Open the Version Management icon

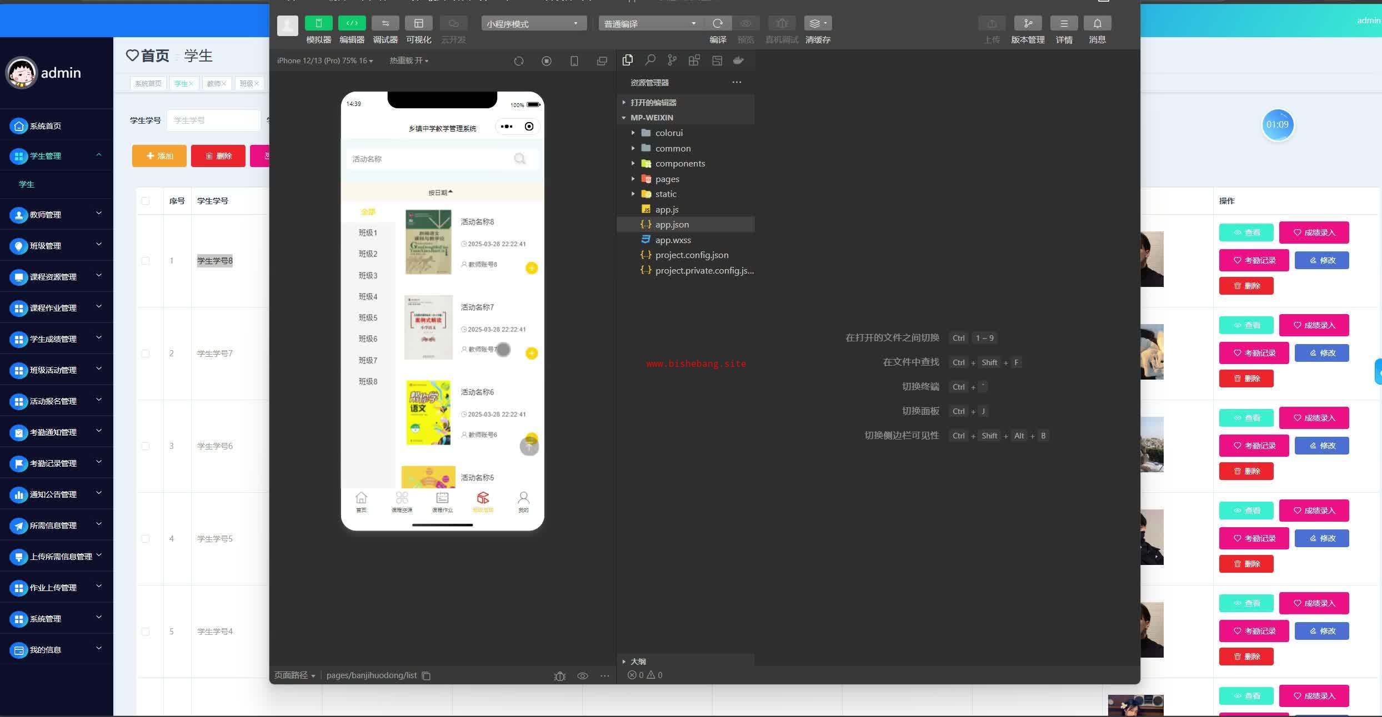click(1028, 23)
